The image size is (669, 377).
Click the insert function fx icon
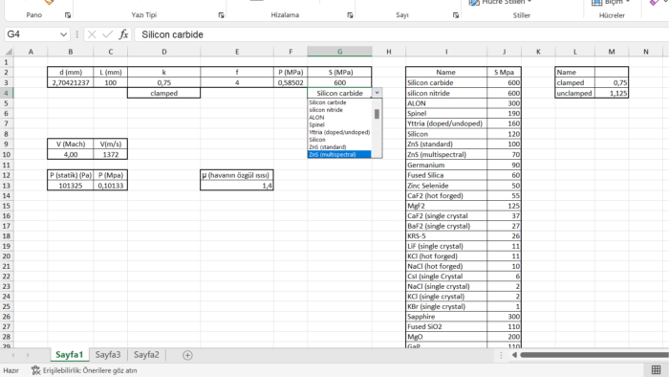click(123, 34)
